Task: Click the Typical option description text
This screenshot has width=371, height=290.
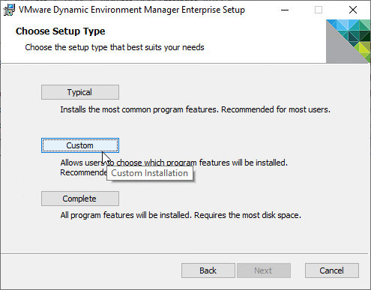Action: [195, 109]
